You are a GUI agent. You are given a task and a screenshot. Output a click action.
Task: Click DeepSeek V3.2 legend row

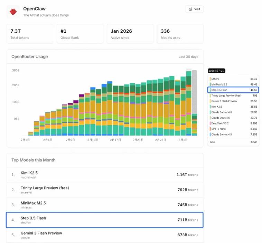point(233,123)
